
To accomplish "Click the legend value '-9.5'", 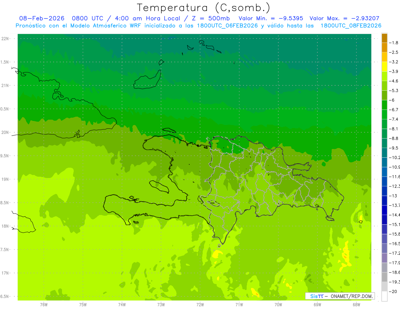I will coord(394,148).
